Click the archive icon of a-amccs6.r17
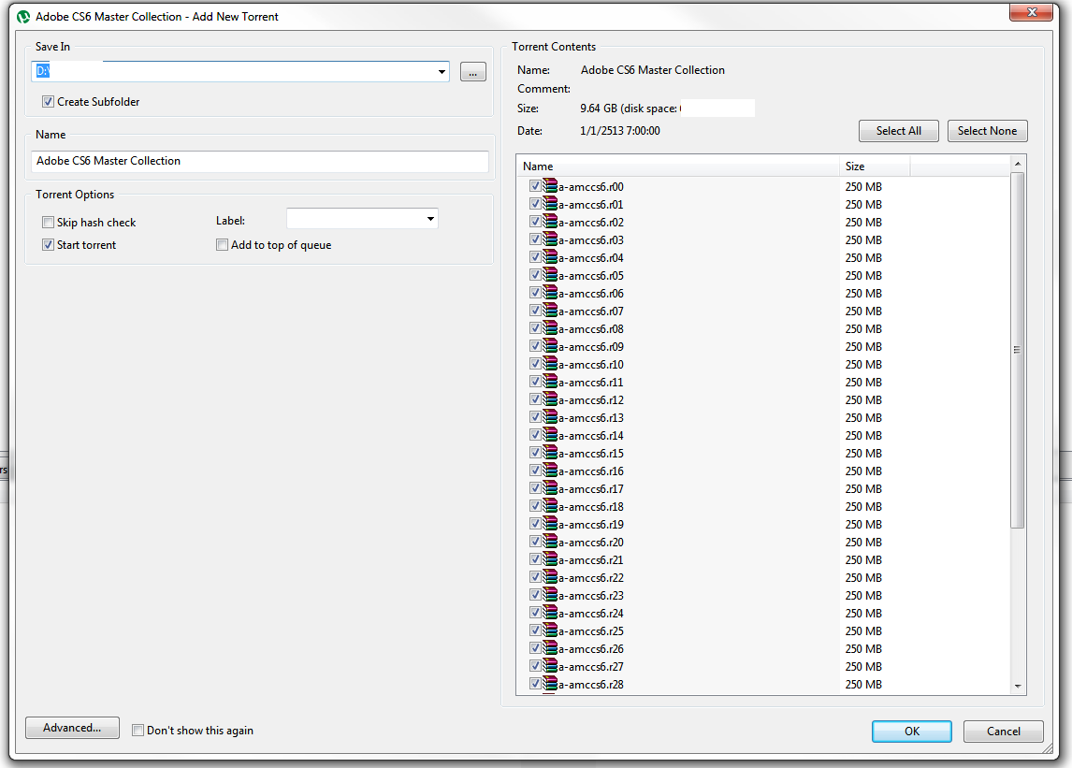The width and height of the screenshot is (1072, 768). pyautogui.click(x=550, y=488)
